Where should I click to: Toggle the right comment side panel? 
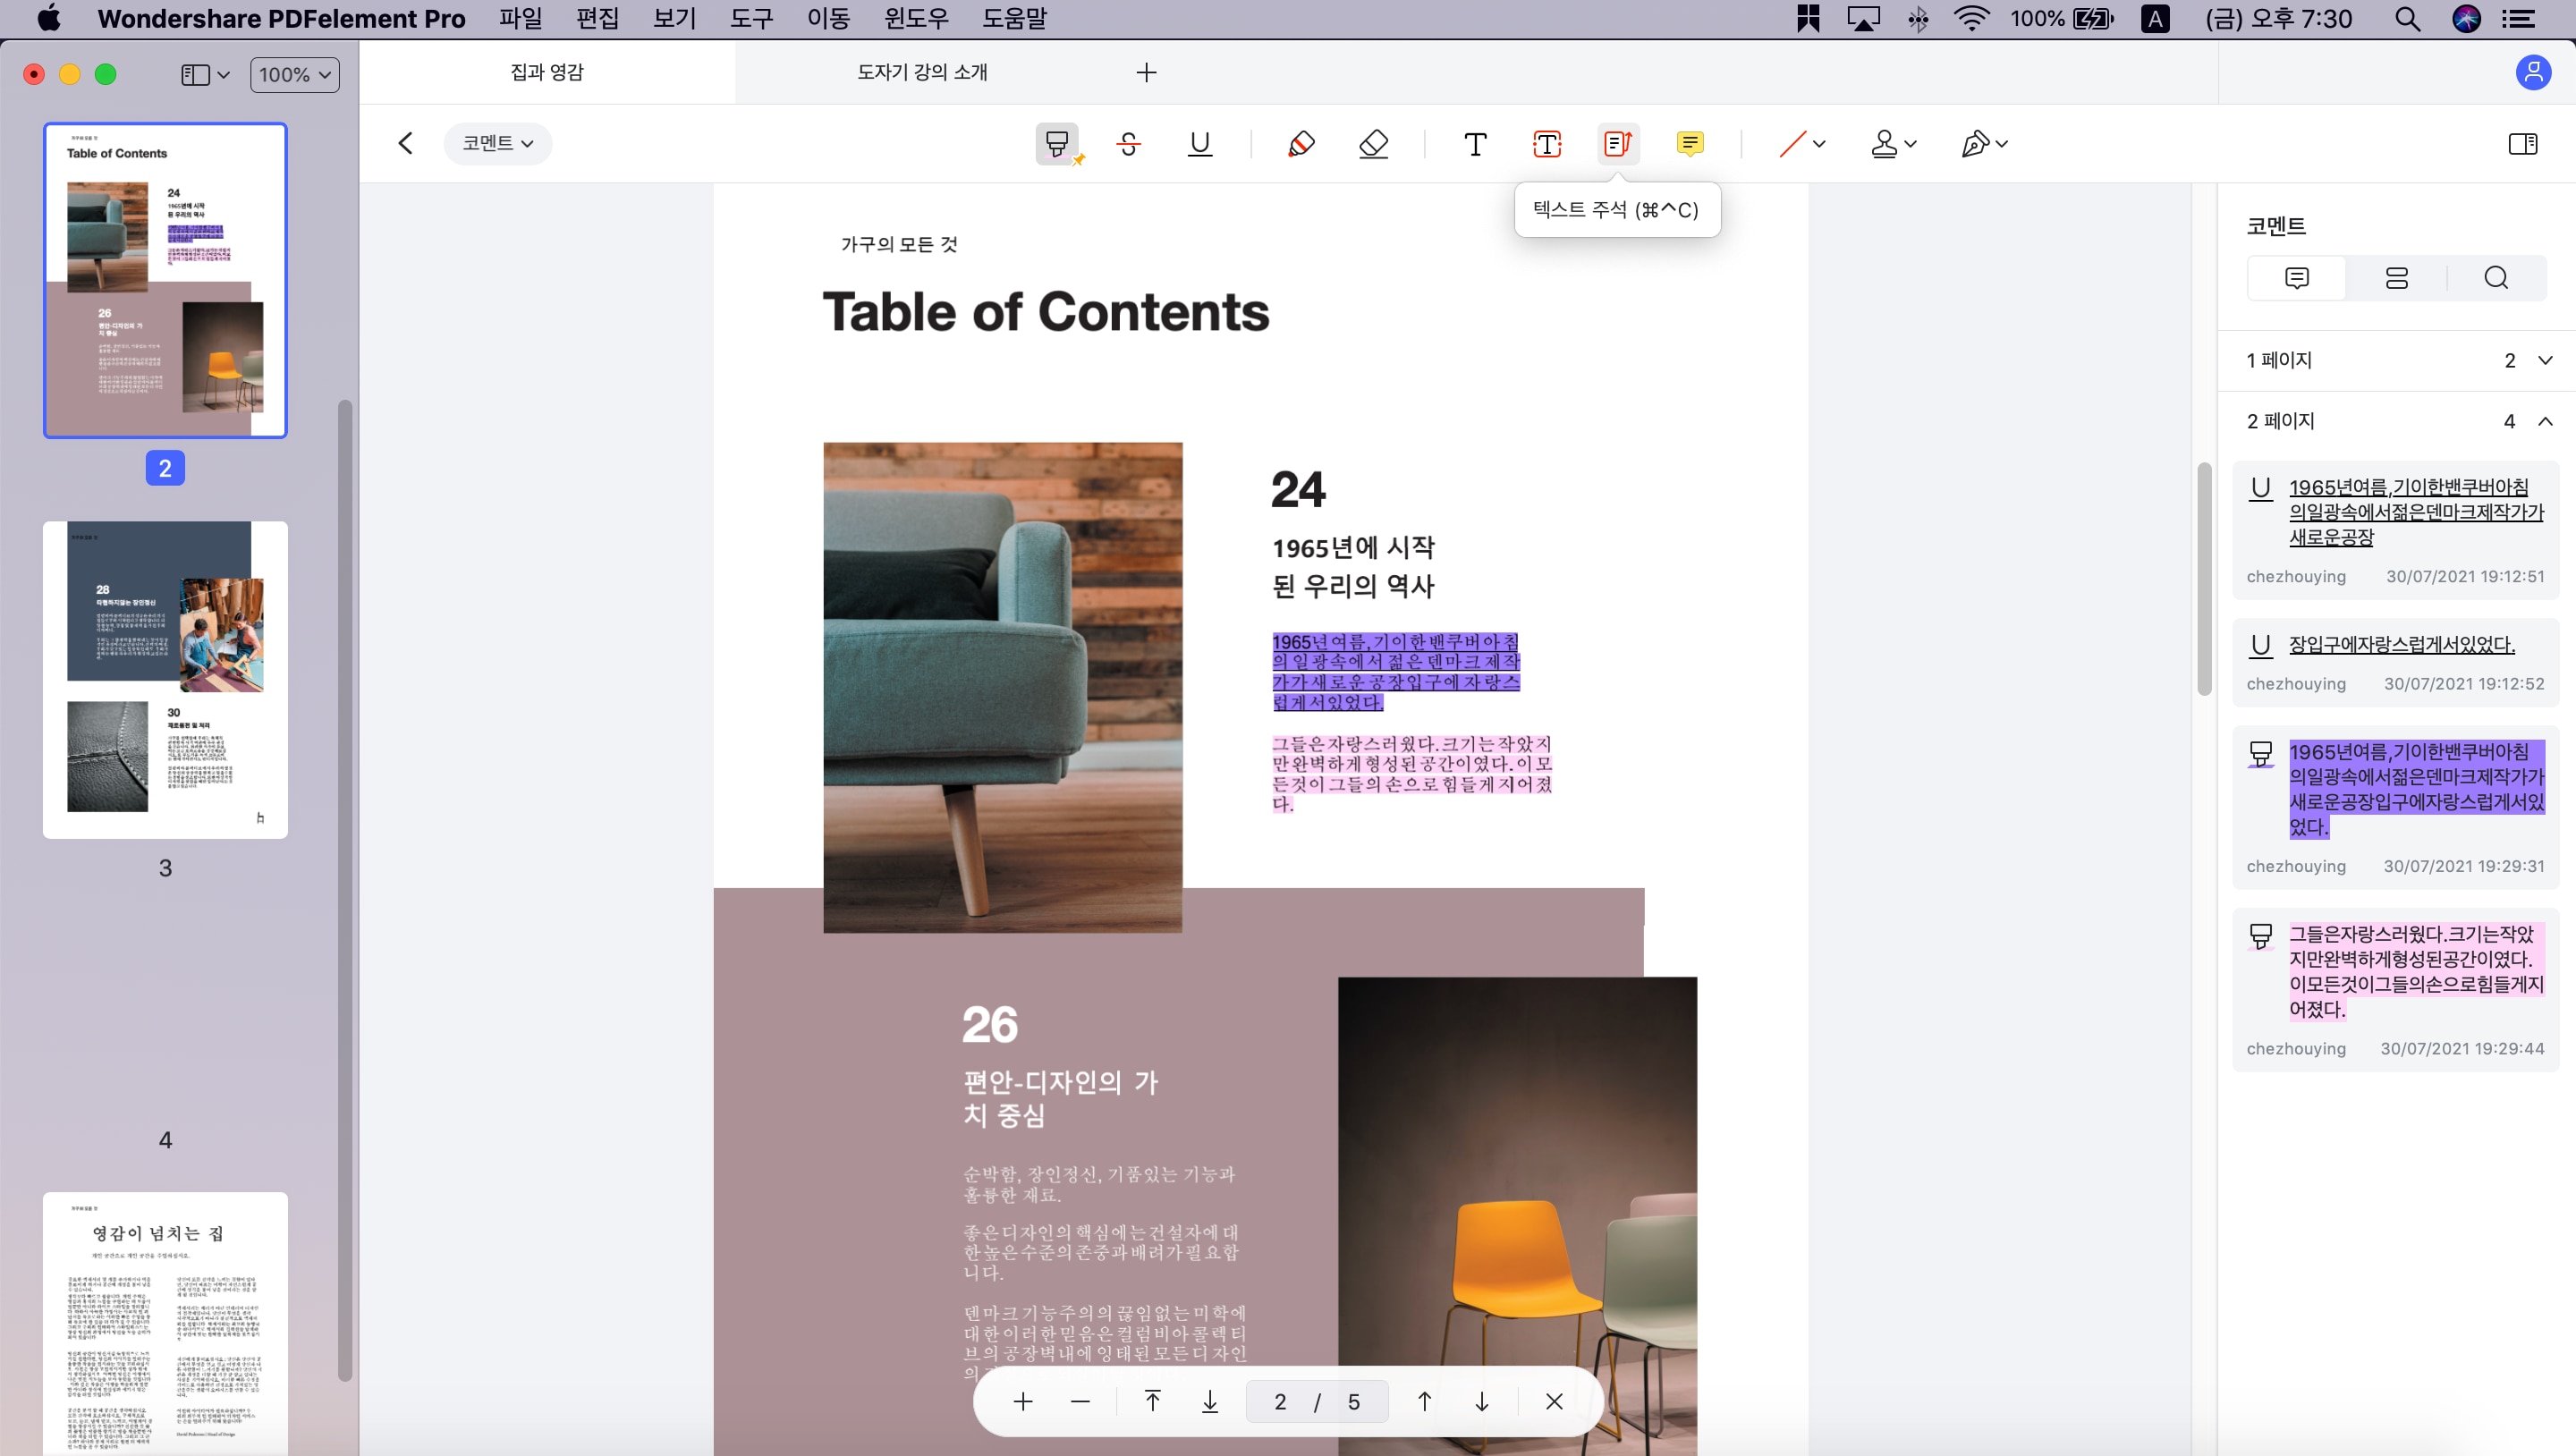[x=2523, y=144]
